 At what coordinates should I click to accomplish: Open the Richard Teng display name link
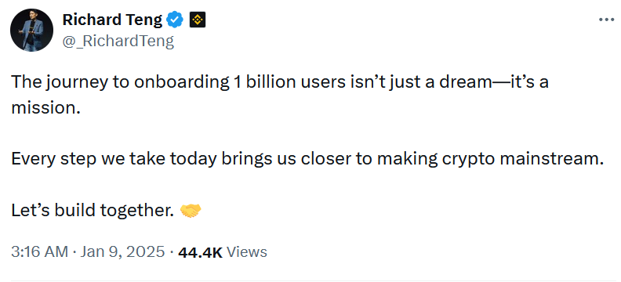tap(112, 20)
